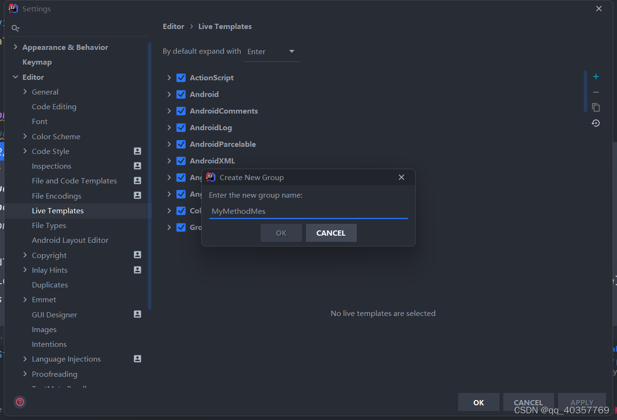Click project icon beside GUI Designer

(x=137, y=314)
